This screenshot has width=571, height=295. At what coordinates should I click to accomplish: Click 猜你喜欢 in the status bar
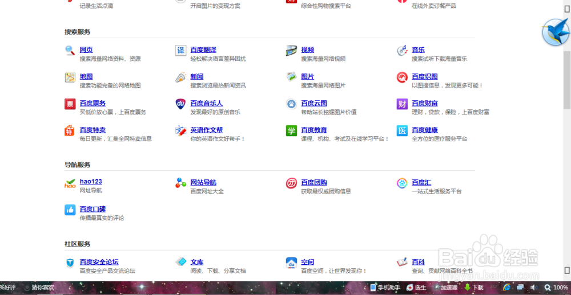point(39,288)
